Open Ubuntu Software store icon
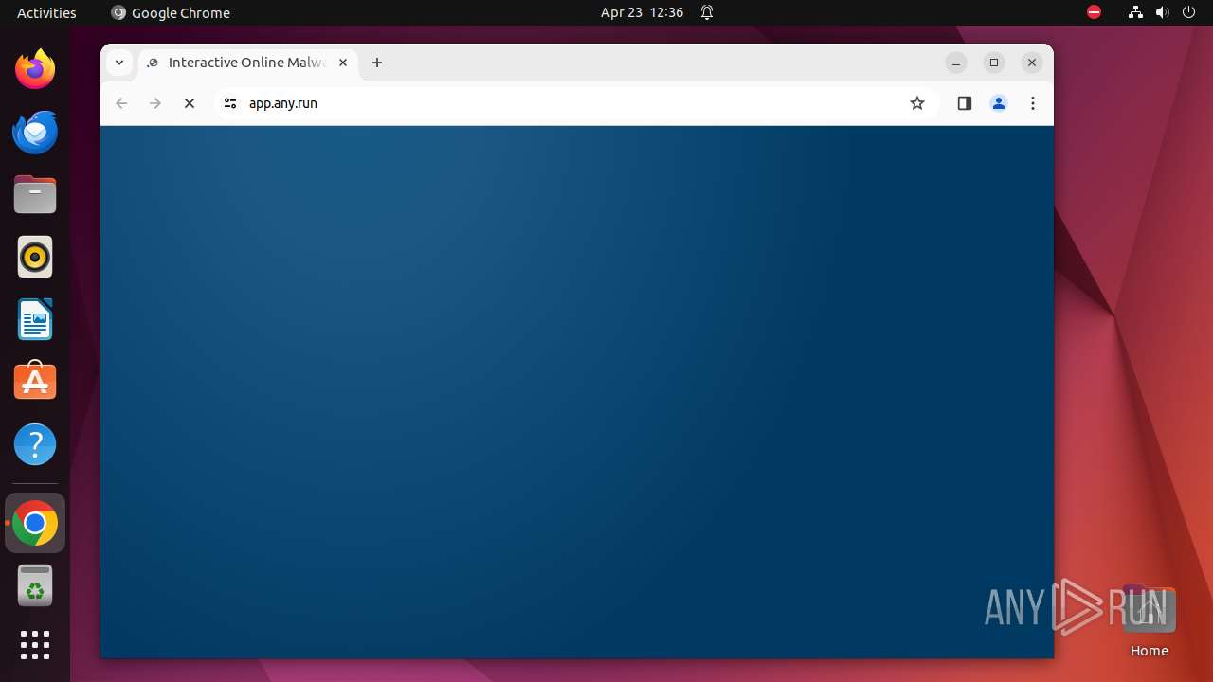The height and width of the screenshot is (682, 1213). tap(35, 382)
